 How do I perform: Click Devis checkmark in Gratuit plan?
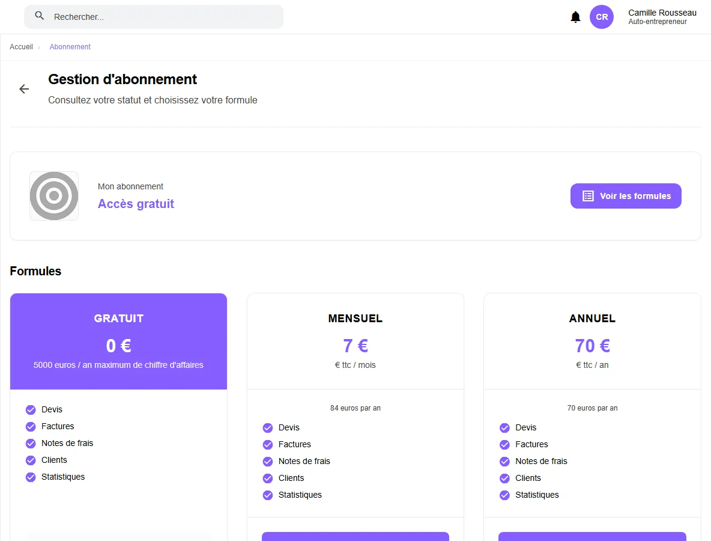31,410
